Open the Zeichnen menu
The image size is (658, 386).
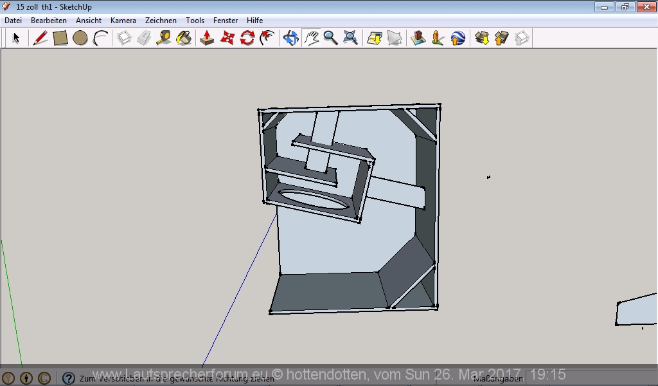click(161, 21)
